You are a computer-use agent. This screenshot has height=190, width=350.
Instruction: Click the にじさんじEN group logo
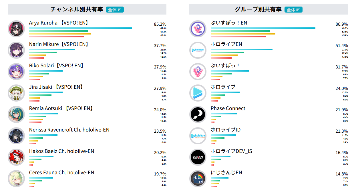pos(198,179)
